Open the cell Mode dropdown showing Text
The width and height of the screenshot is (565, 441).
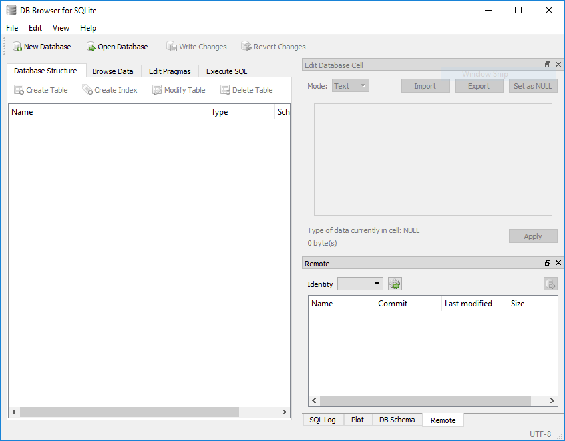click(x=350, y=85)
